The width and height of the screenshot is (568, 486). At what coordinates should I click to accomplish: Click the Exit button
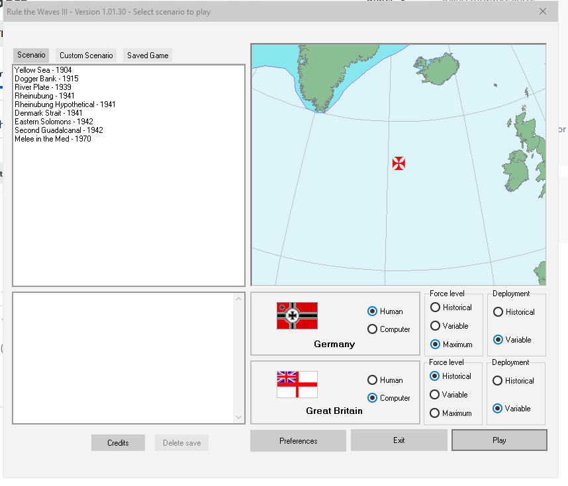399,440
